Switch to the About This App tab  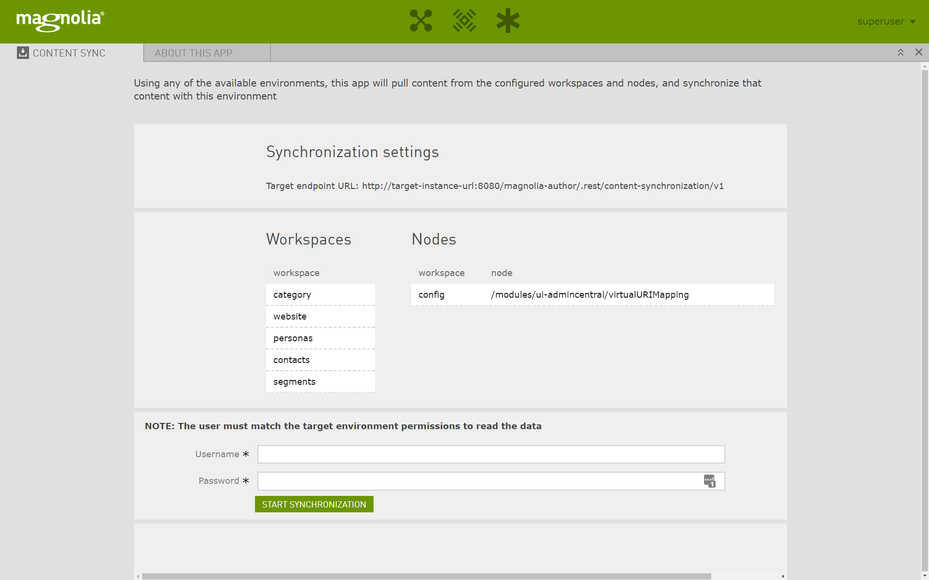pyautogui.click(x=193, y=53)
